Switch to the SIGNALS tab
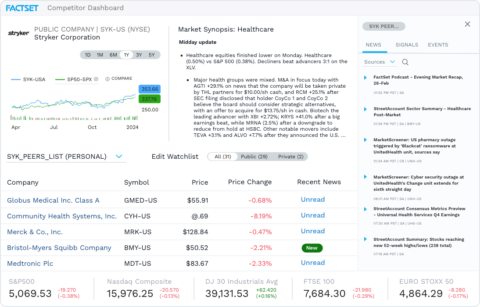This screenshot has height=307, width=480. coord(407,45)
